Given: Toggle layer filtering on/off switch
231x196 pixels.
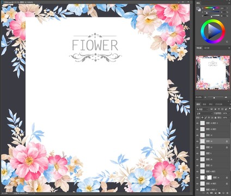Looking at the screenshot, I should point(230,109).
